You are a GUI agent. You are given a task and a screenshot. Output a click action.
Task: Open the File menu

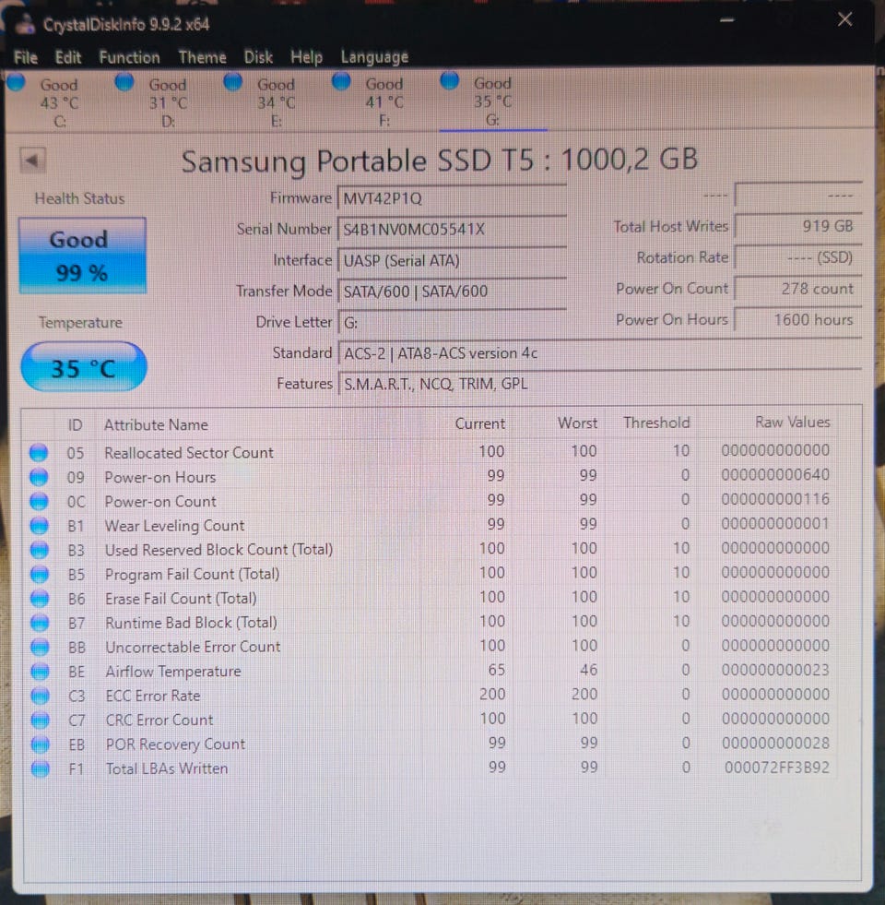26,57
